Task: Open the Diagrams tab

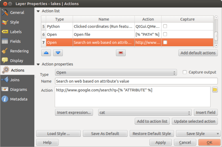Action: tap(17, 89)
